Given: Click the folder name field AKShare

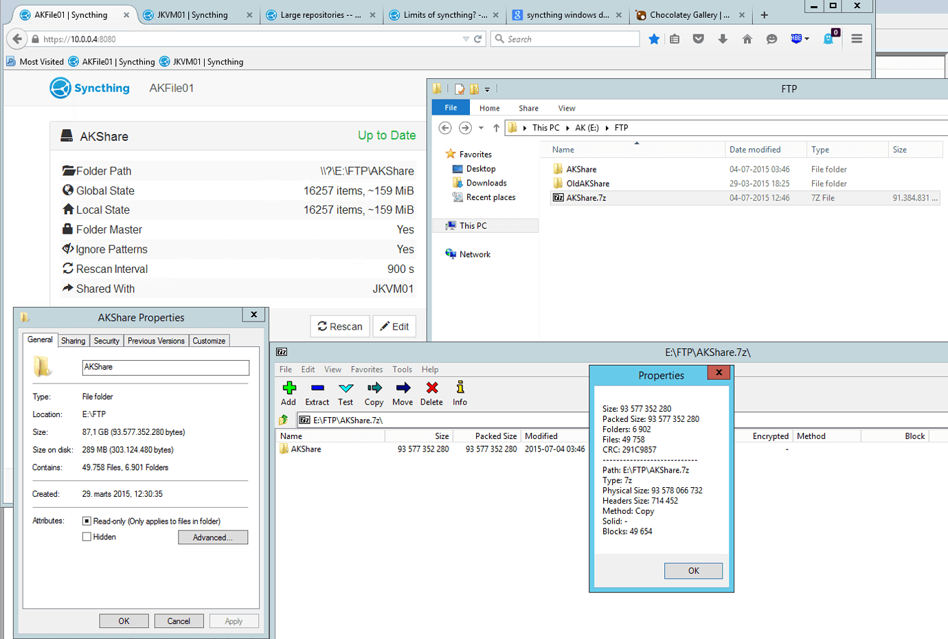Looking at the screenshot, I should 166,368.
